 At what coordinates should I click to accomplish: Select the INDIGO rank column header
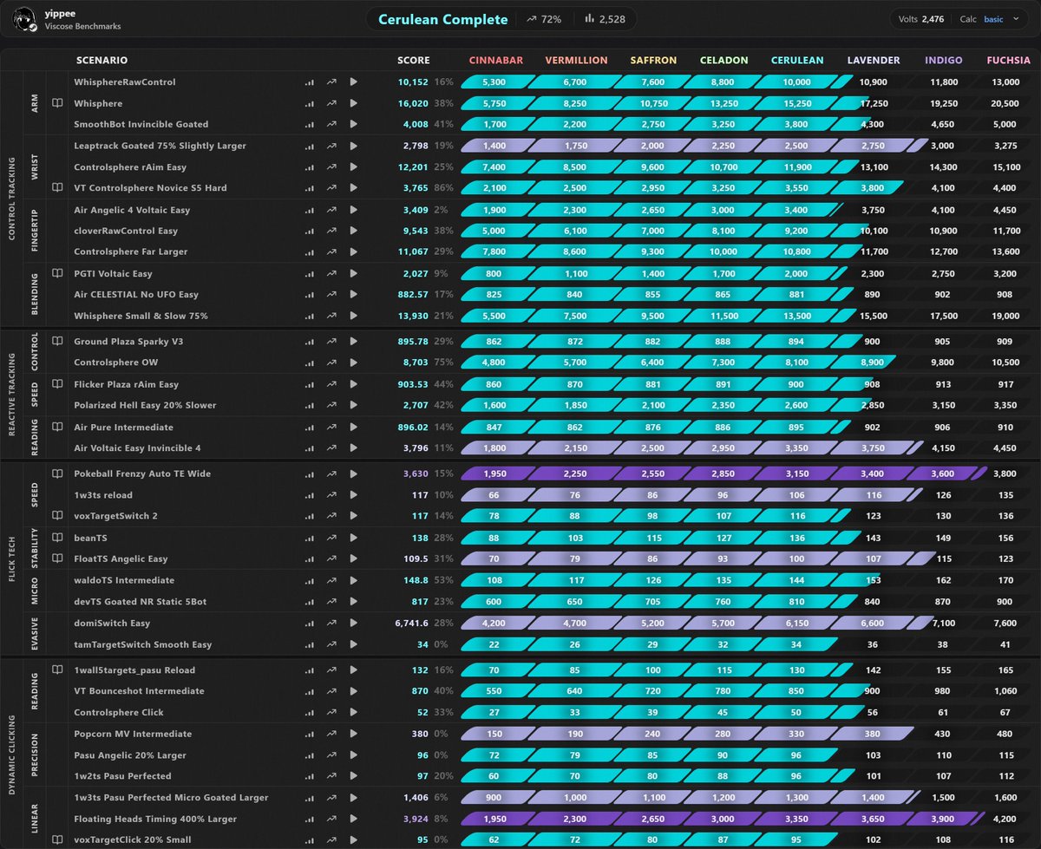[x=943, y=61]
